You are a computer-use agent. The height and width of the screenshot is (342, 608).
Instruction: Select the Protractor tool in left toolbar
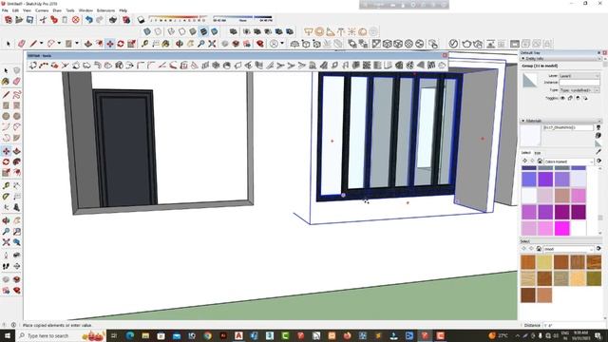pos(6,197)
